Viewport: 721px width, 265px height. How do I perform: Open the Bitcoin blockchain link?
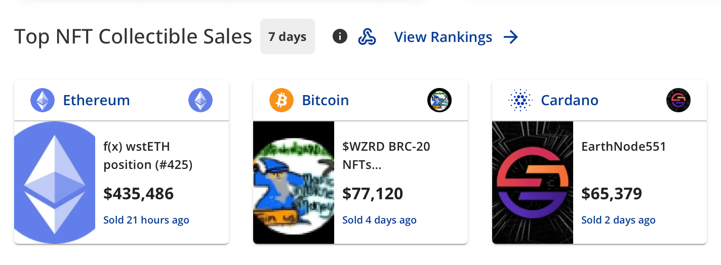pos(326,100)
